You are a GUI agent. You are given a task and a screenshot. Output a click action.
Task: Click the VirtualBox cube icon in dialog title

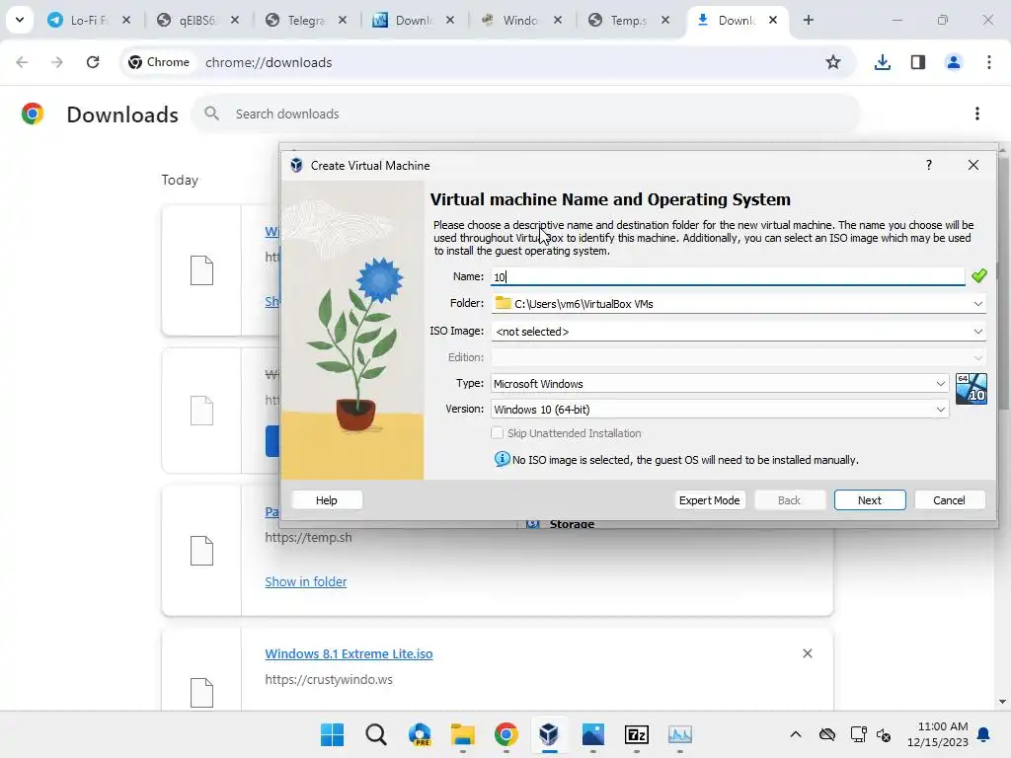[296, 165]
